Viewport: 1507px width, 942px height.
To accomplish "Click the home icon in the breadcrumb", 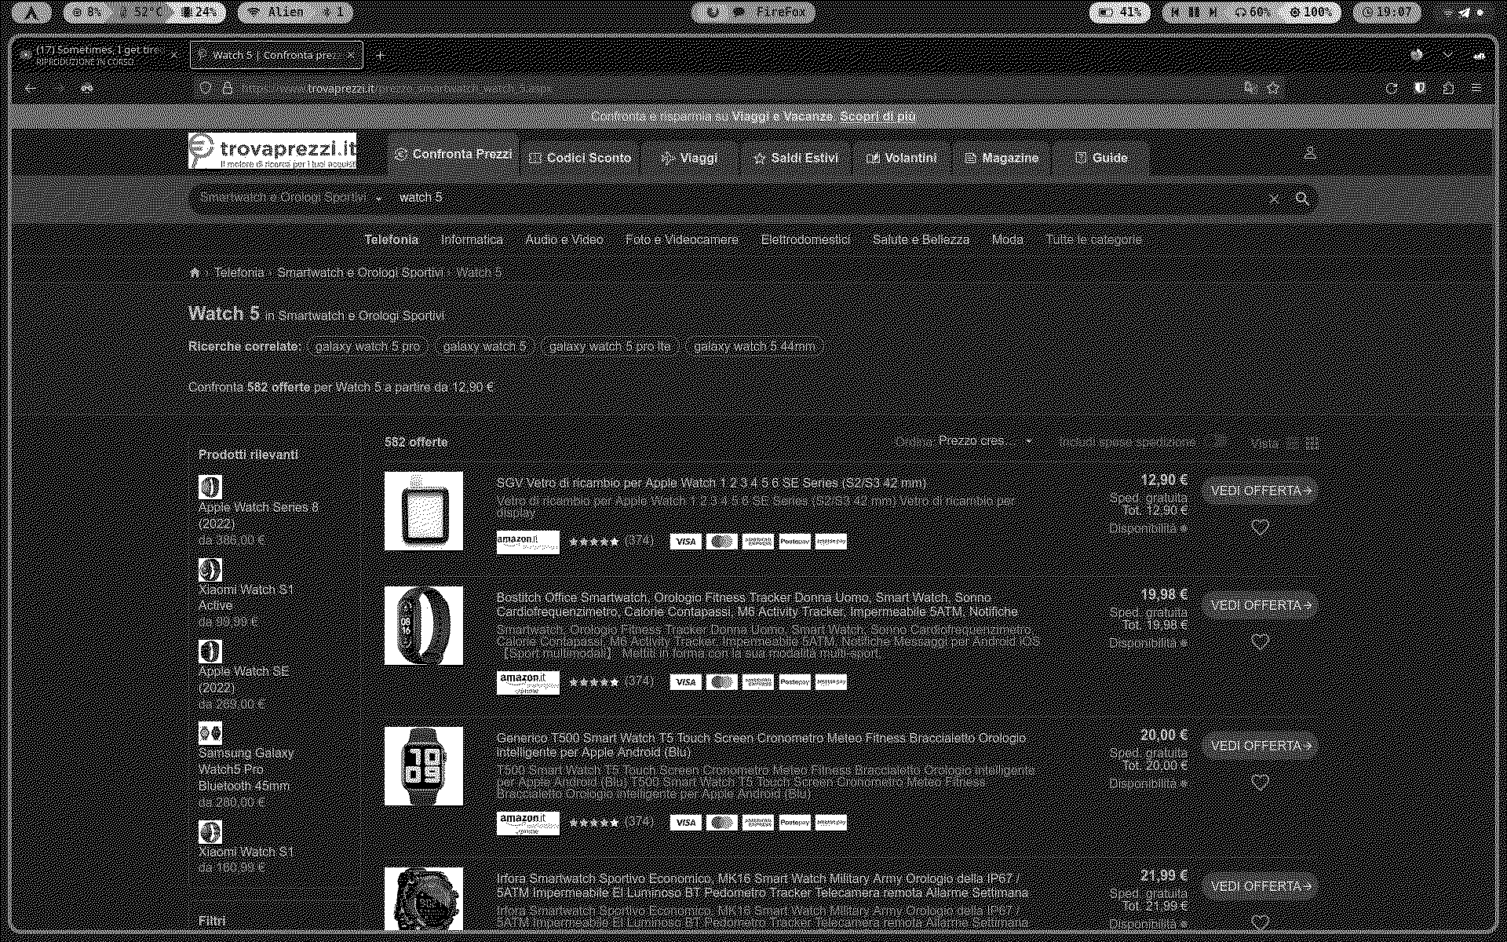I will (x=195, y=272).
